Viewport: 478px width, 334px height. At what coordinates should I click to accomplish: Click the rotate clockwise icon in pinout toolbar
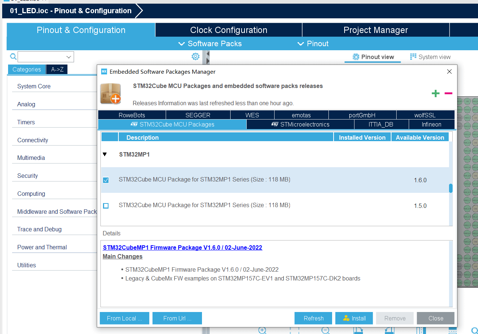(x=358, y=330)
